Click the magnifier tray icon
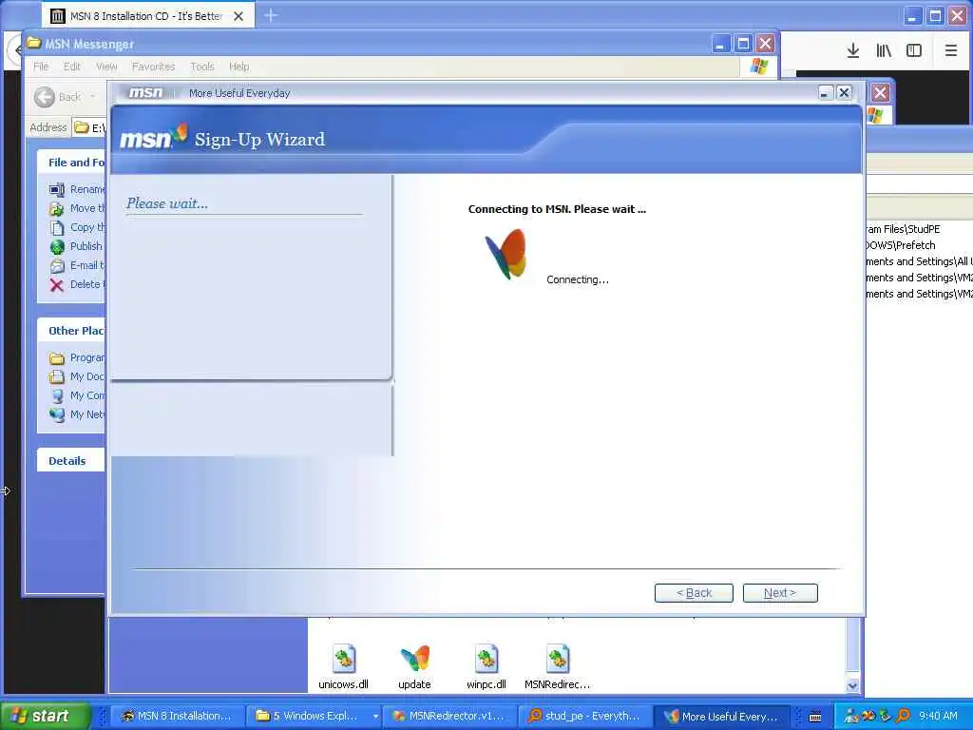This screenshot has width=973, height=730. pyautogui.click(x=904, y=716)
